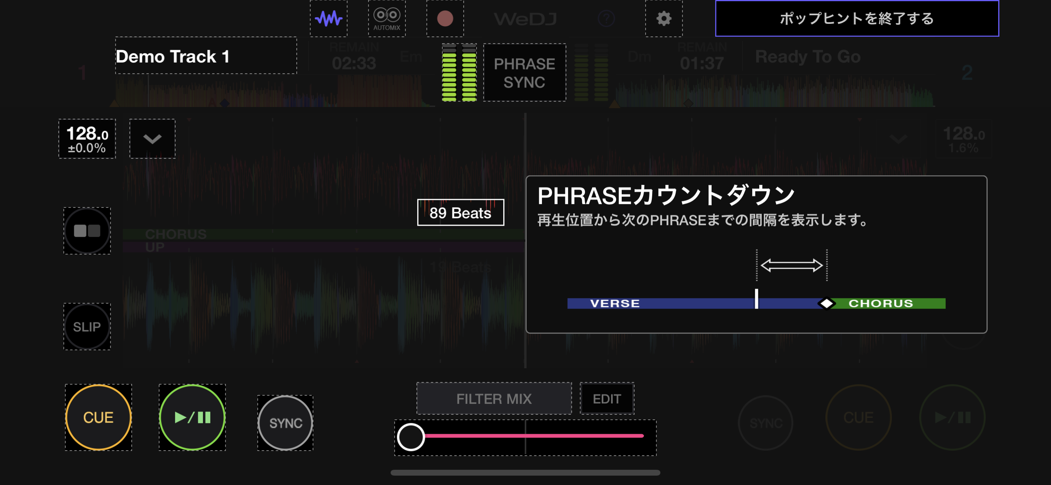The image size is (1051, 485).
Task: Click the purple waveform display icon
Action: pos(328,18)
